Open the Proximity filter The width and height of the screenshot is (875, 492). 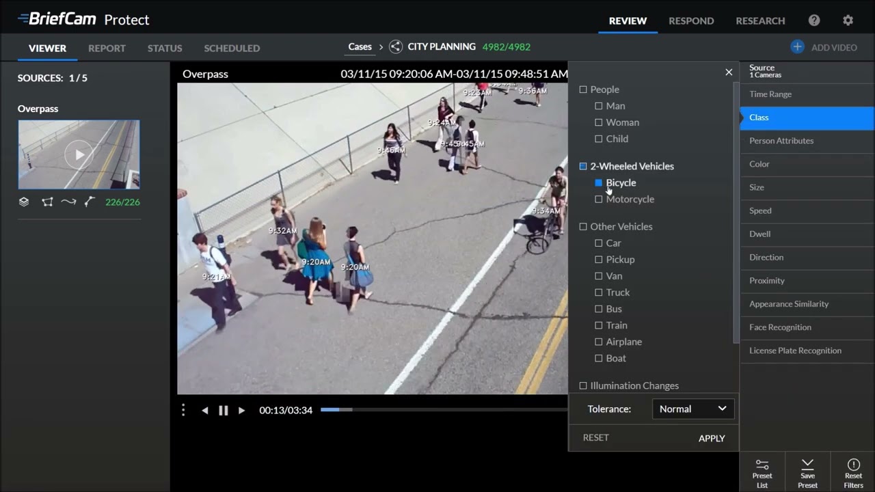807,280
